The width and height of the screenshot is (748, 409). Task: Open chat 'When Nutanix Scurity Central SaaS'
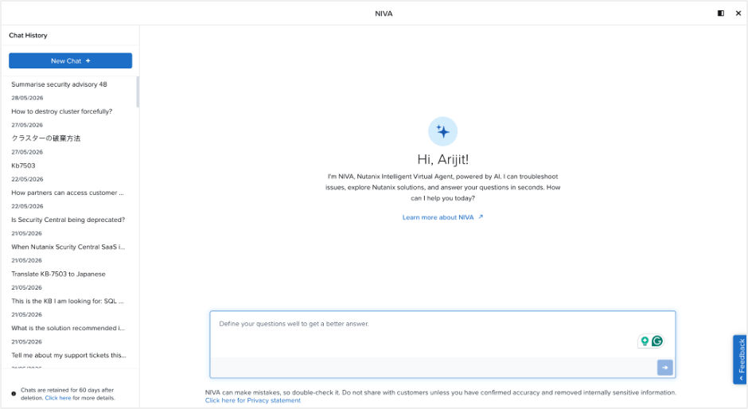[68, 247]
